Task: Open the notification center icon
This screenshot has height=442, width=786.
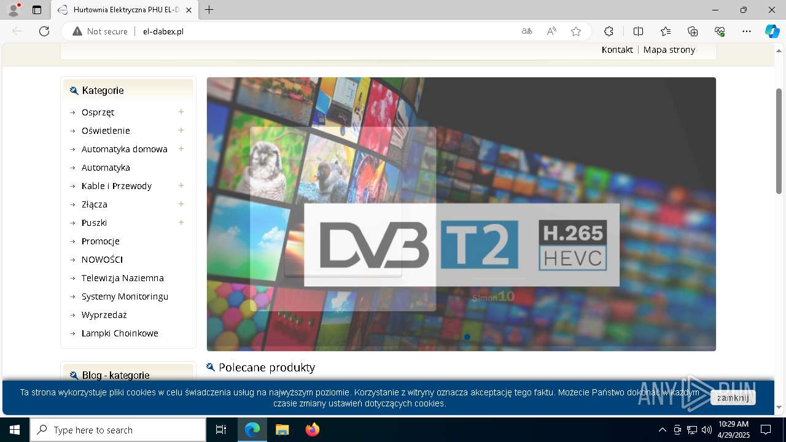Action: click(766, 430)
